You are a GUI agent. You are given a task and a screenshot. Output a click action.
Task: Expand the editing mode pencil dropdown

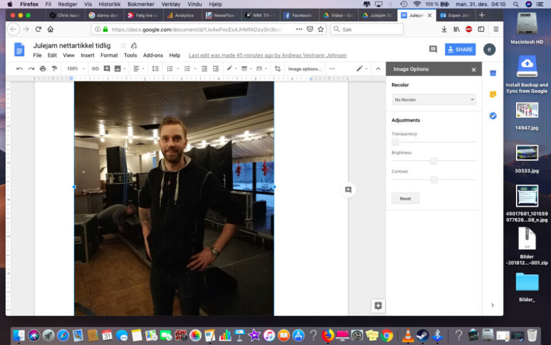362,69
